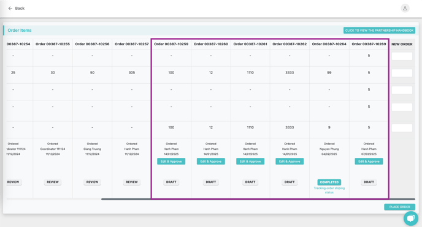Click the horizontal table scrollbar
422x227 pixels.
pyautogui.click(x=258, y=199)
